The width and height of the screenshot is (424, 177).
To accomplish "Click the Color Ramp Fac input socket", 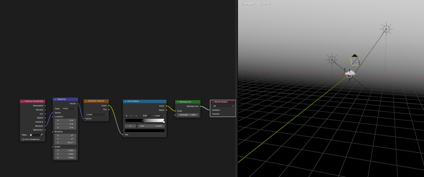I will pos(123,134).
